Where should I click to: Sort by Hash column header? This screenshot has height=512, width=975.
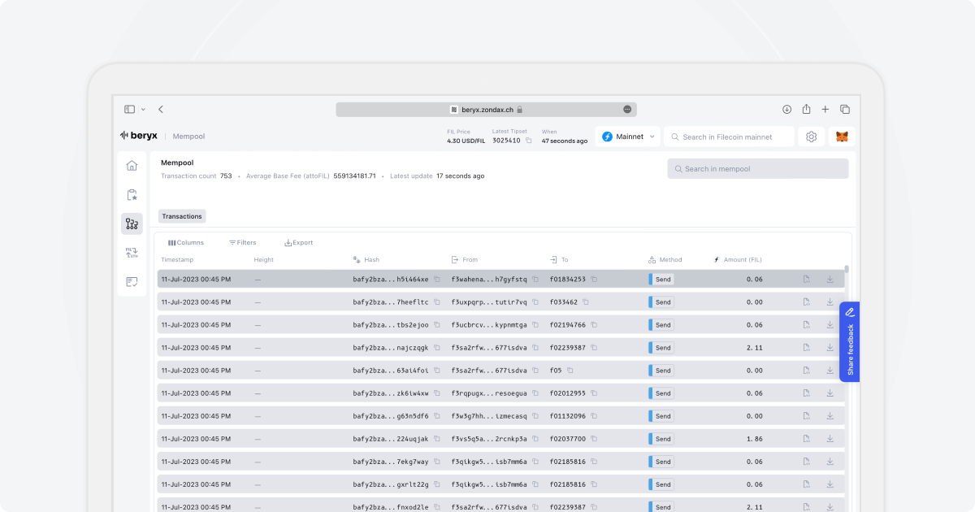click(x=366, y=260)
